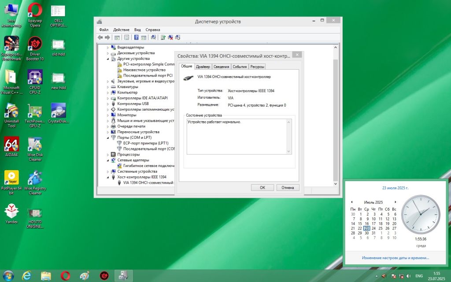
Task: Open the Ресурсы tab
Action: tap(257, 67)
